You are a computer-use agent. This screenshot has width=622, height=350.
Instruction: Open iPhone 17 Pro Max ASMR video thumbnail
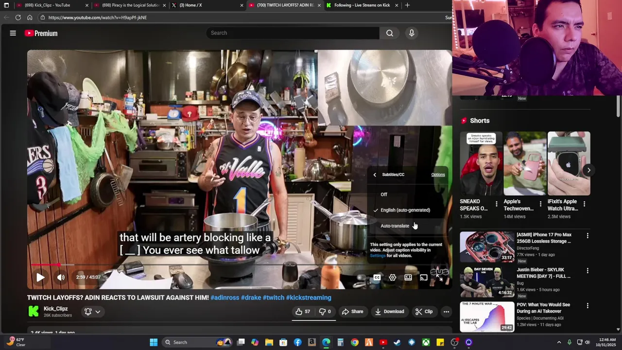487,247
